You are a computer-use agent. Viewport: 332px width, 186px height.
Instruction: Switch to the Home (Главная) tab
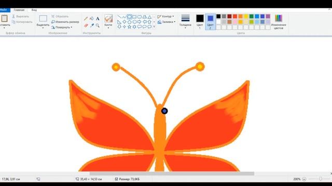[x=19, y=10]
